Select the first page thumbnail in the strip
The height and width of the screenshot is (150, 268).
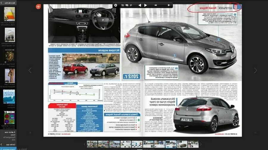pyautogui.click(x=92, y=144)
